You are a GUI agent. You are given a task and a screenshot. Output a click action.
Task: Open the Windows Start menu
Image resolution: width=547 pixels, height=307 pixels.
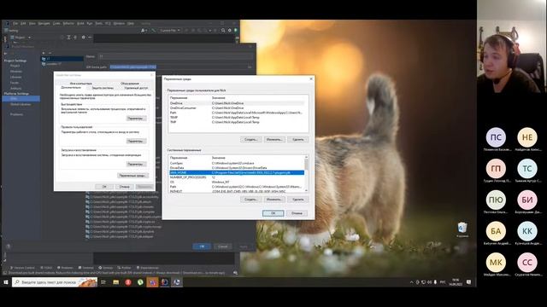coord(6,282)
